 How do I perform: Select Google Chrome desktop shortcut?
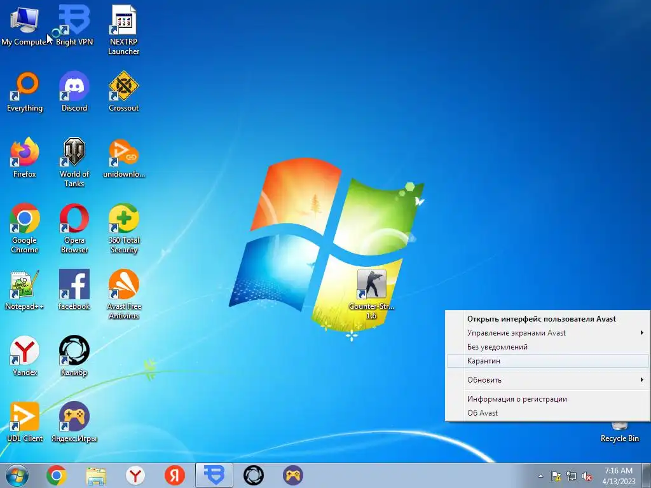(x=25, y=228)
